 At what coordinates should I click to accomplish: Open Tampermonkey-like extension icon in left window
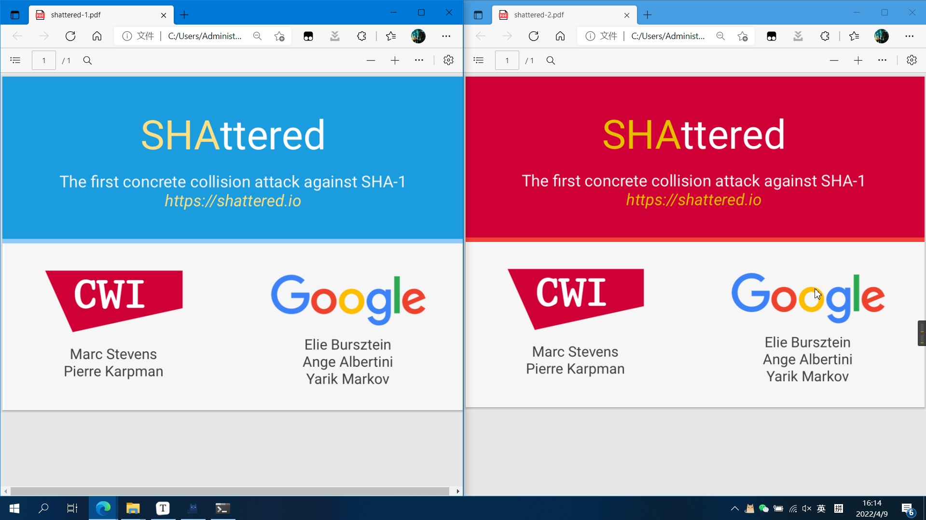pos(308,36)
